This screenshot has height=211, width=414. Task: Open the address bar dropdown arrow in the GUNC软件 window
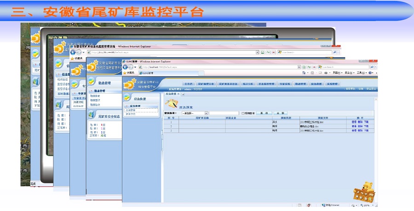click(299, 67)
